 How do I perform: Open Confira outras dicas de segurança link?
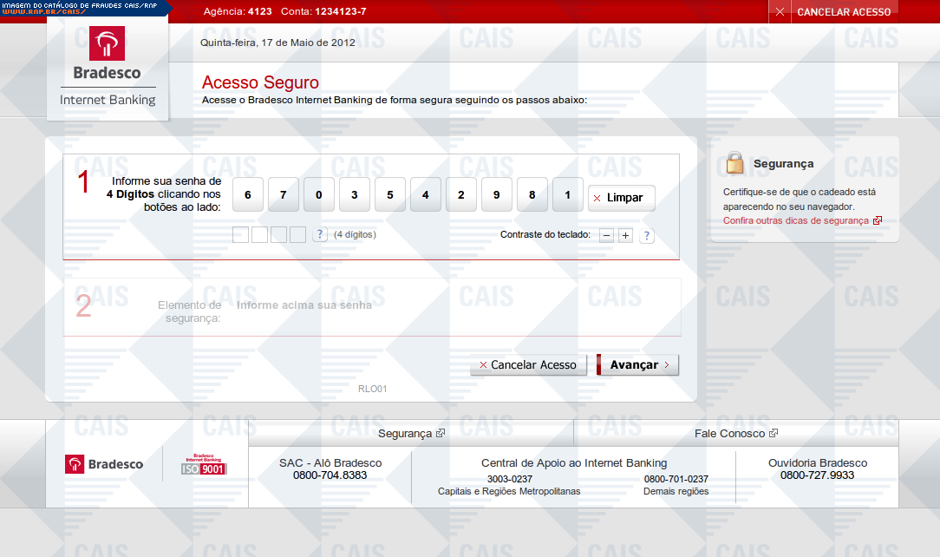(796, 220)
